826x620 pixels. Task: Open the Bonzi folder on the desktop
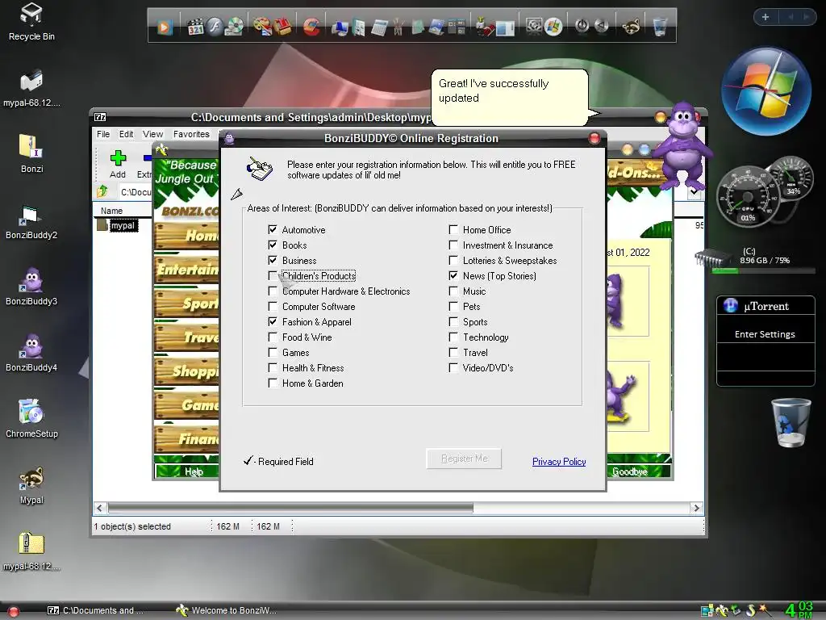[x=31, y=153]
